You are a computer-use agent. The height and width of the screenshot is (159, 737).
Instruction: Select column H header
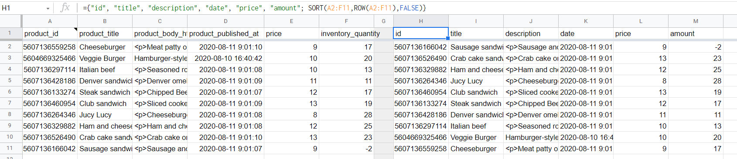coord(421,21)
